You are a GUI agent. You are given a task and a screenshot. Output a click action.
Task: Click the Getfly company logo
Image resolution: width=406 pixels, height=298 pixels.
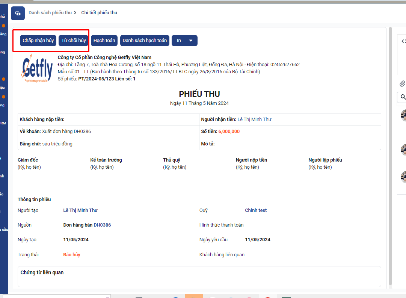[37, 70]
